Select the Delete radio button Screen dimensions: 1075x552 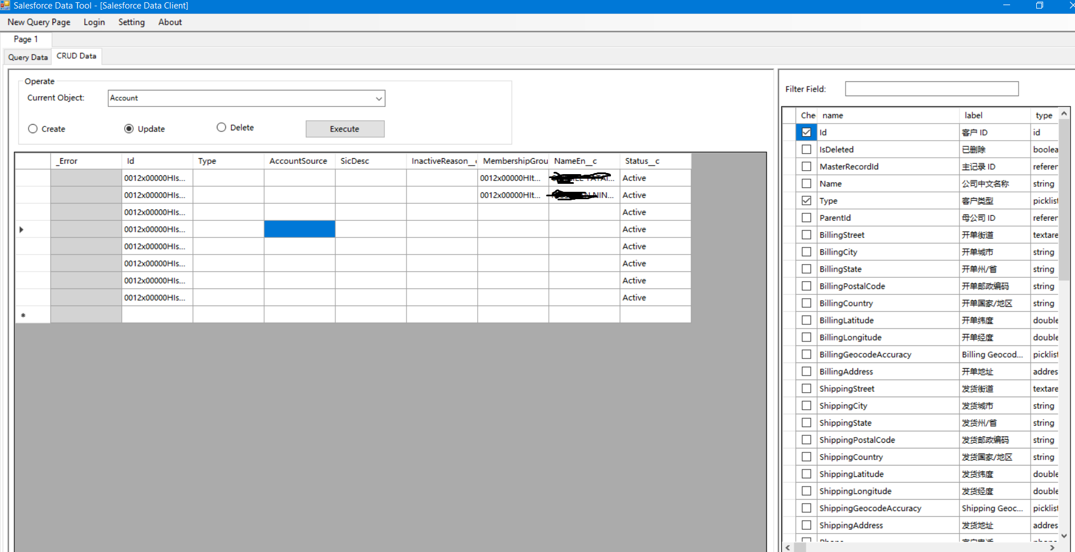click(x=220, y=127)
